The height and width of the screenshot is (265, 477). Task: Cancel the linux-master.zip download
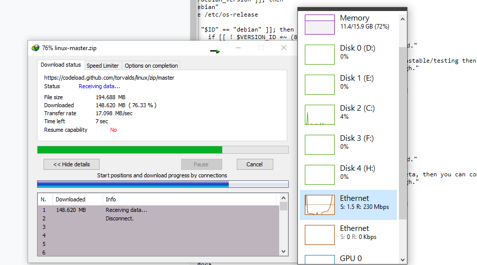[x=254, y=164]
